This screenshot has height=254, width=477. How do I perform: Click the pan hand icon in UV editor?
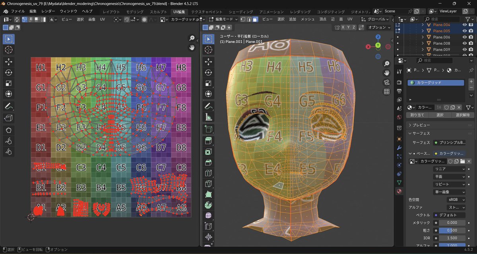[192, 48]
